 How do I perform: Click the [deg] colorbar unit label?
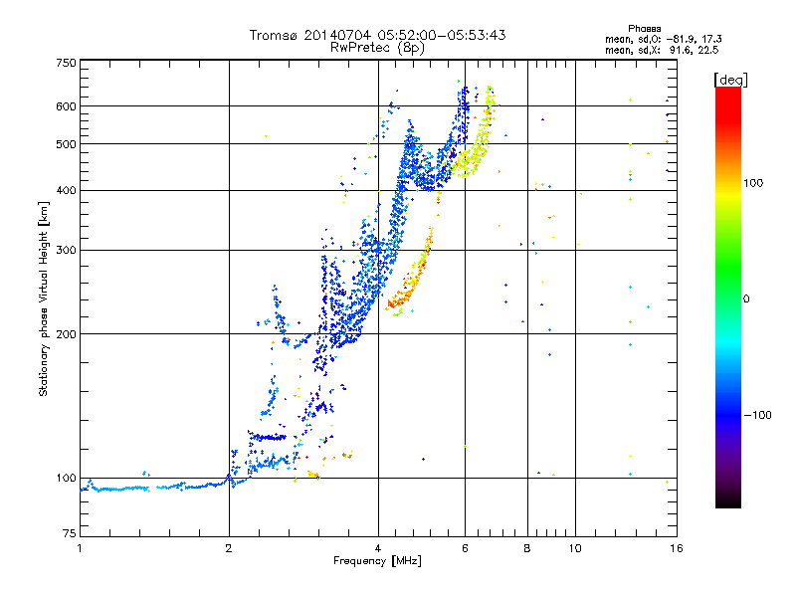pyautogui.click(x=730, y=80)
